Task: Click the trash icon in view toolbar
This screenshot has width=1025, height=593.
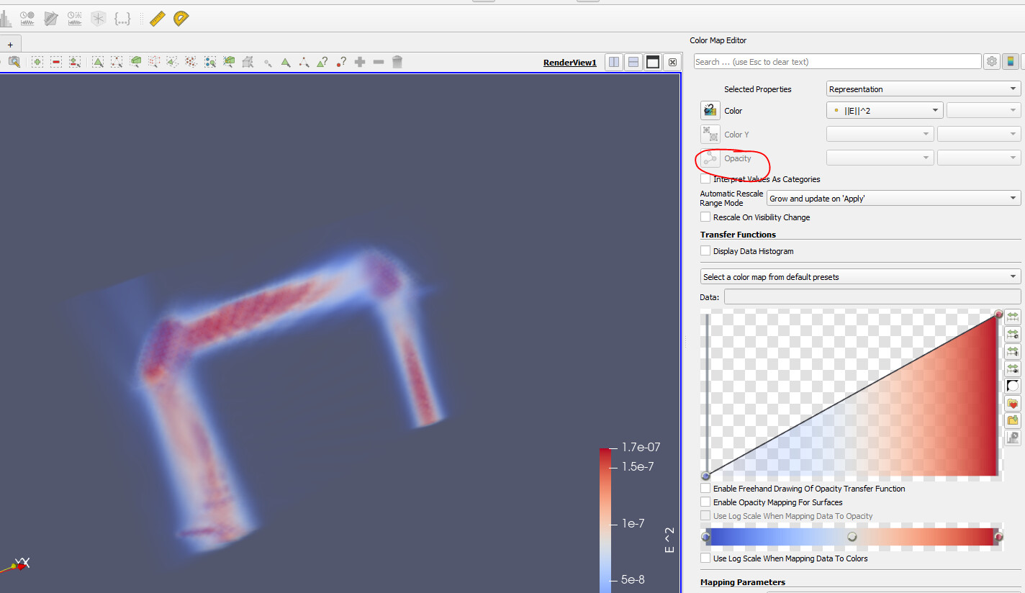Action: (397, 63)
